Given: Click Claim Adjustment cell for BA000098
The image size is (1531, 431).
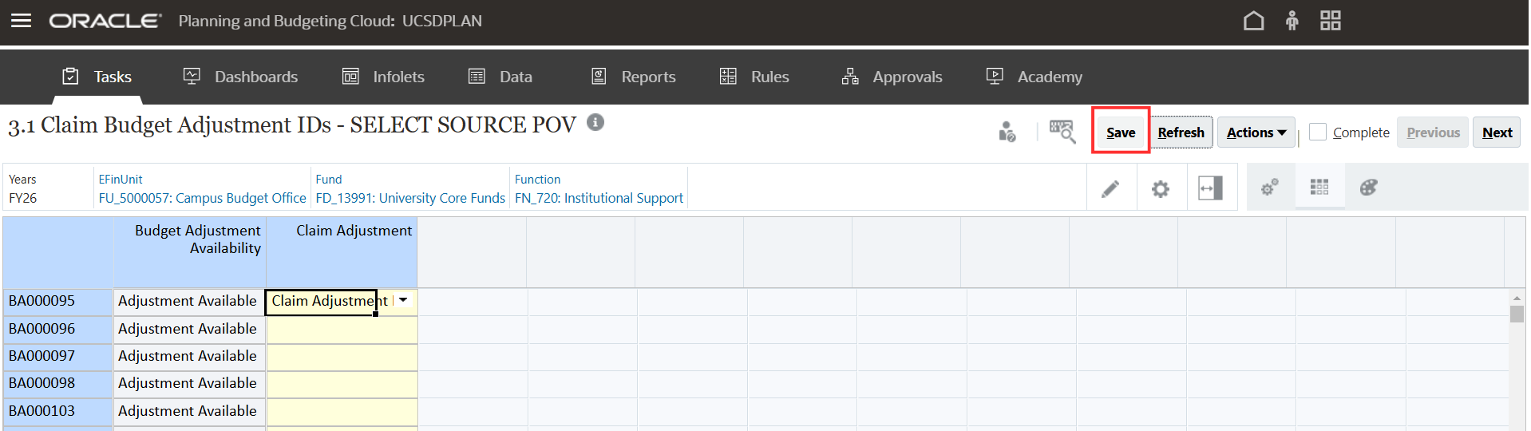Looking at the screenshot, I should [x=342, y=384].
